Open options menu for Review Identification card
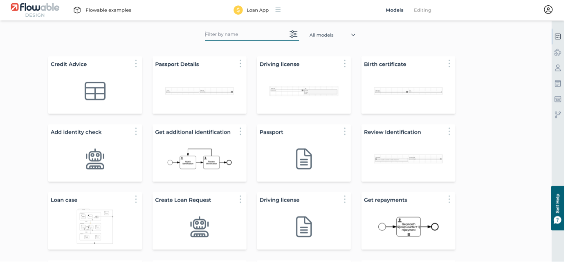The height and width of the screenshot is (263, 566). [x=449, y=131]
